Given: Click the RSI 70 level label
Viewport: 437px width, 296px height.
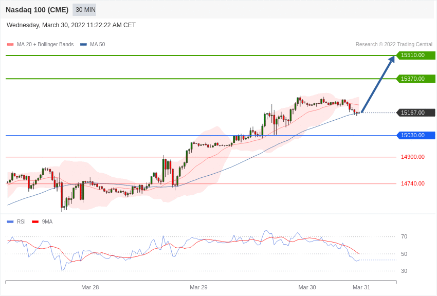Looking at the screenshot, I should pyautogui.click(x=404, y=237).
